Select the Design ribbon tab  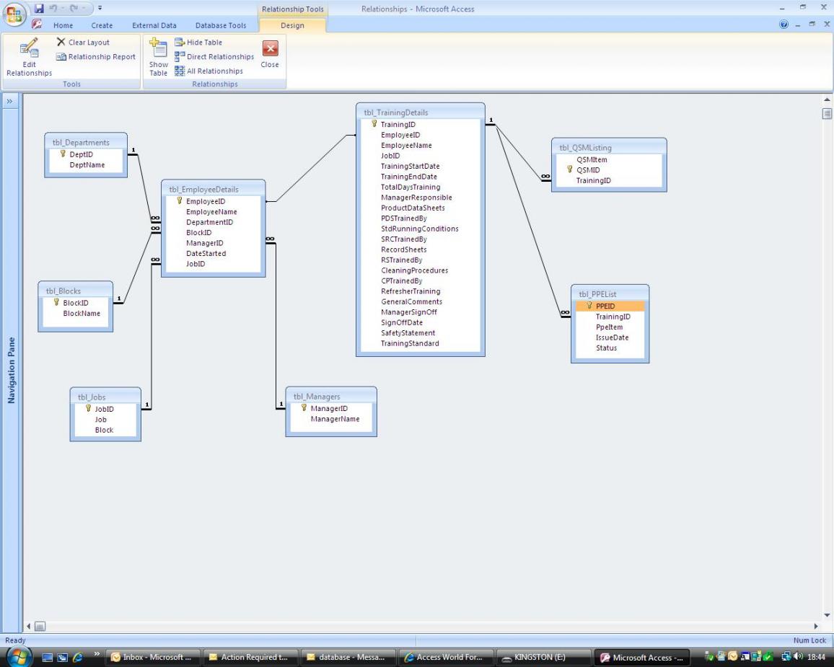tap(292, 25)
